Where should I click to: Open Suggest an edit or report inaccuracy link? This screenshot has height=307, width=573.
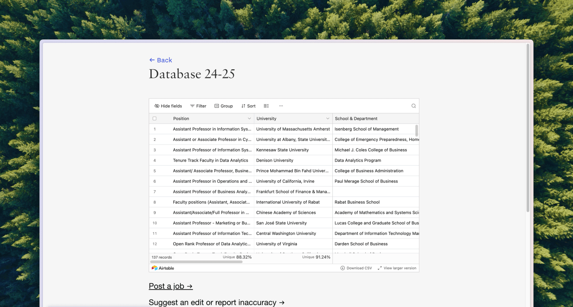pos(217,303)
